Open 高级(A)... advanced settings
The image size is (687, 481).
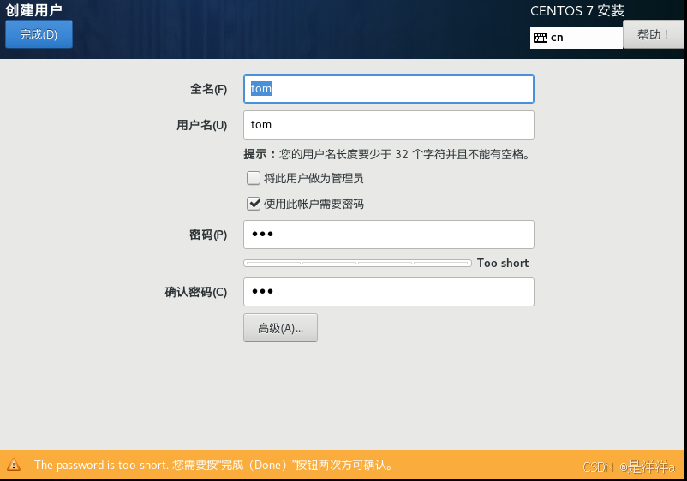click(280, 328)
